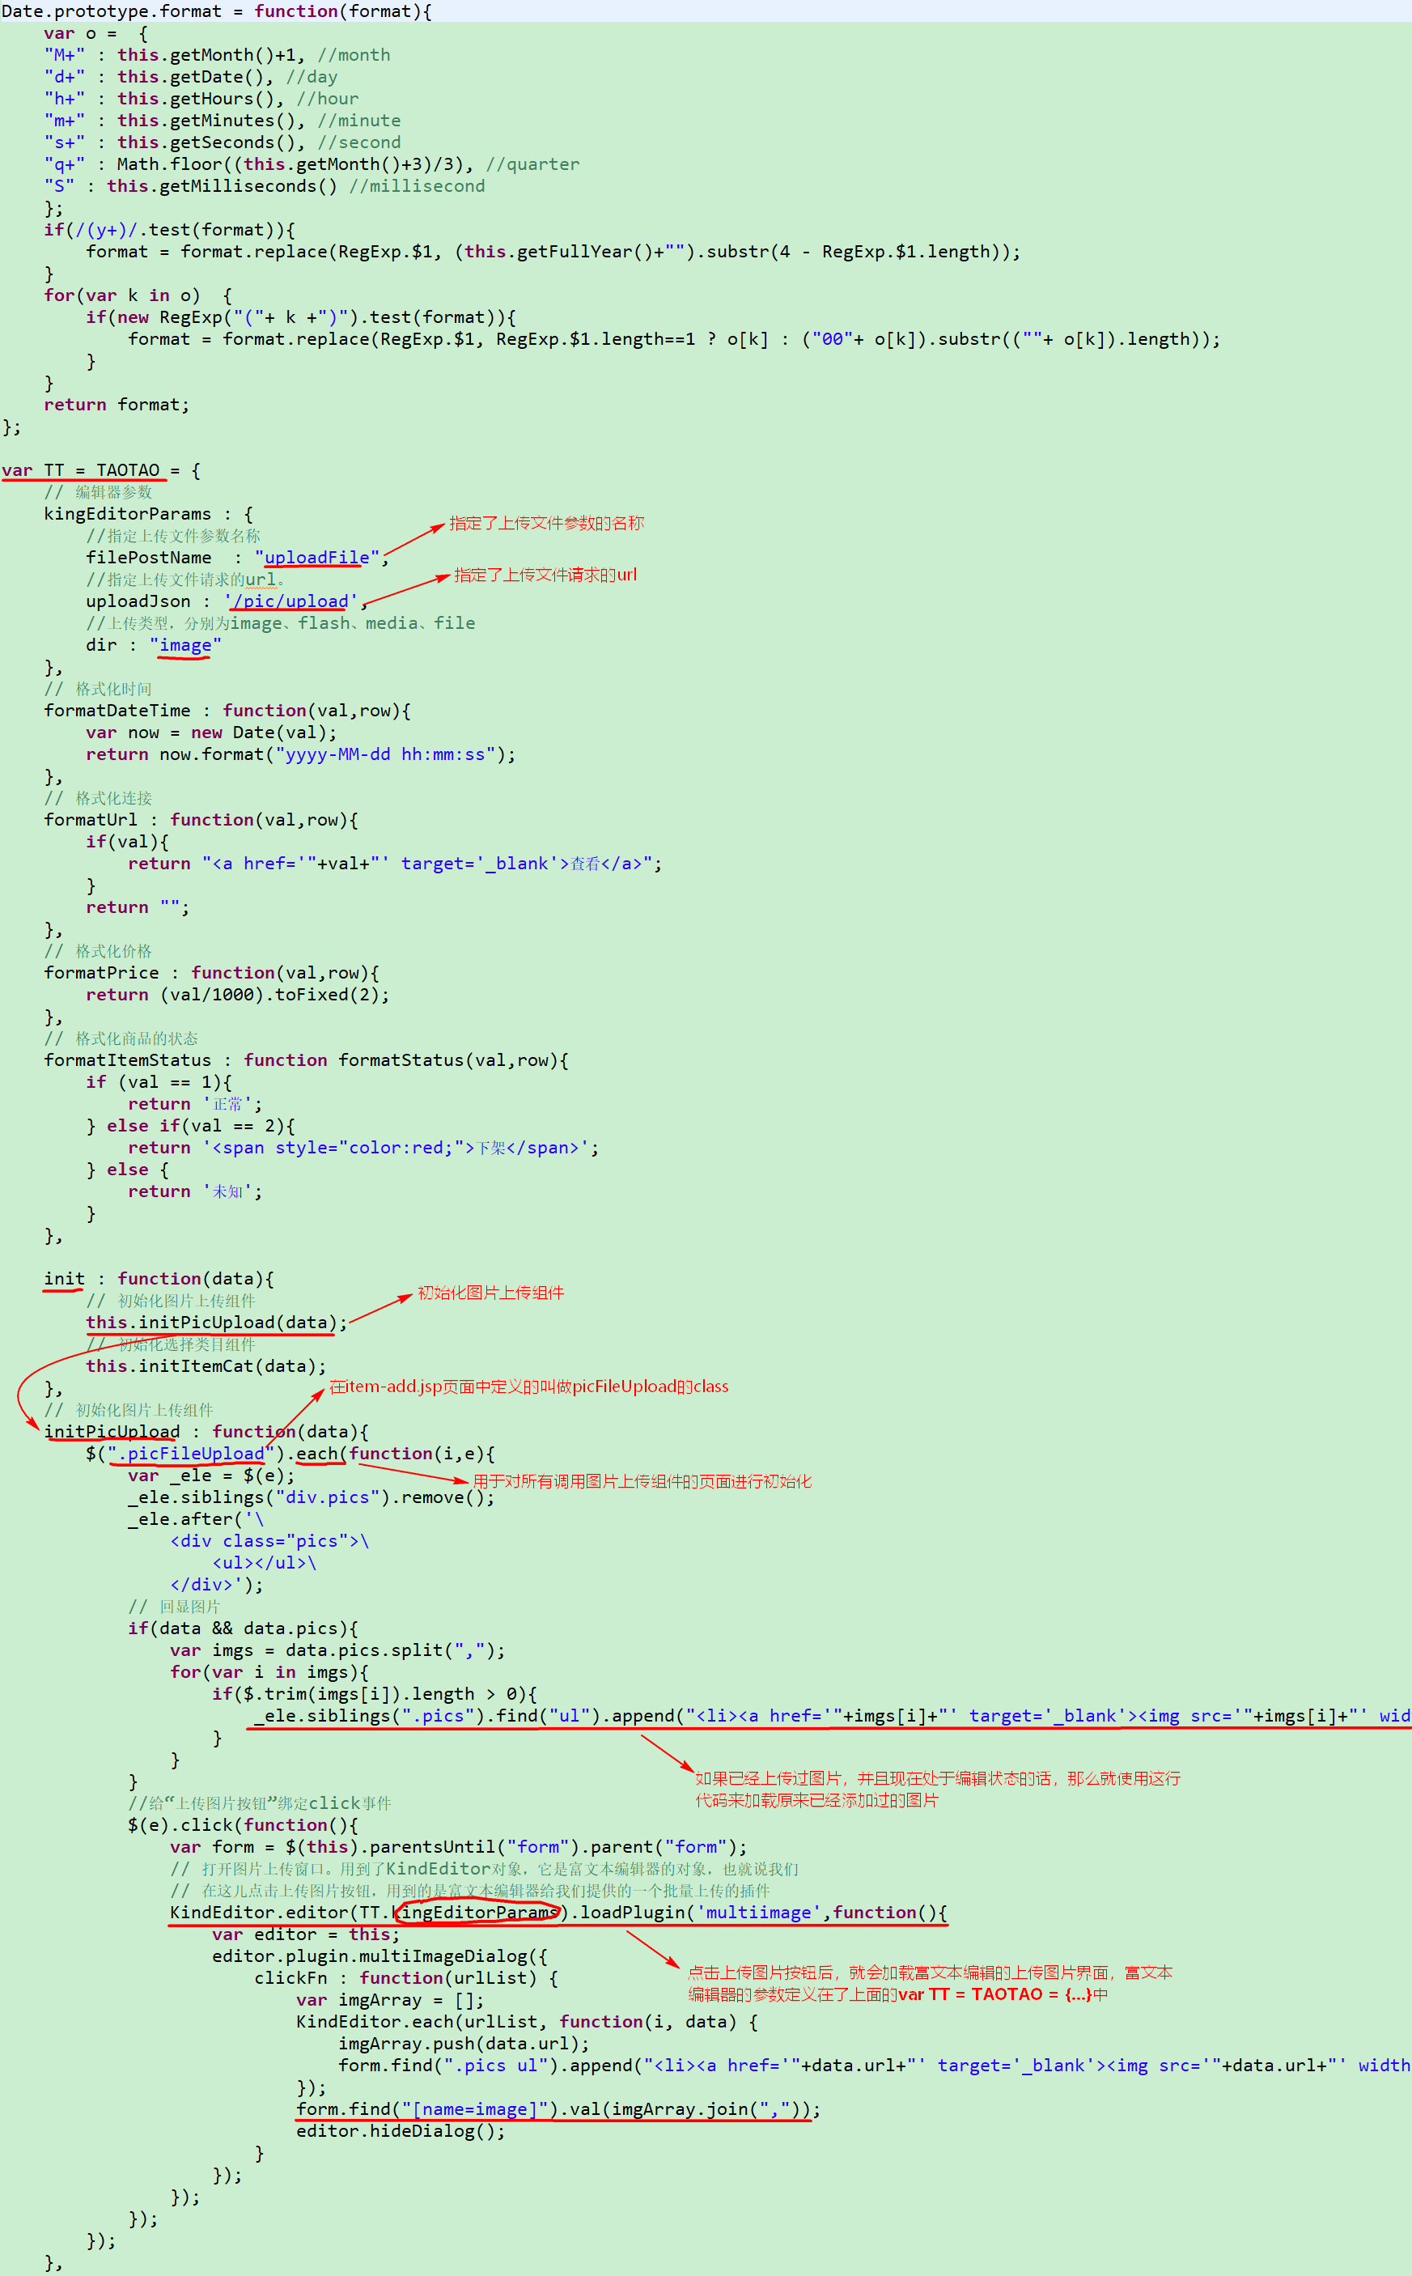Click the "if(data && data.pics){" line

point(243,1628)
